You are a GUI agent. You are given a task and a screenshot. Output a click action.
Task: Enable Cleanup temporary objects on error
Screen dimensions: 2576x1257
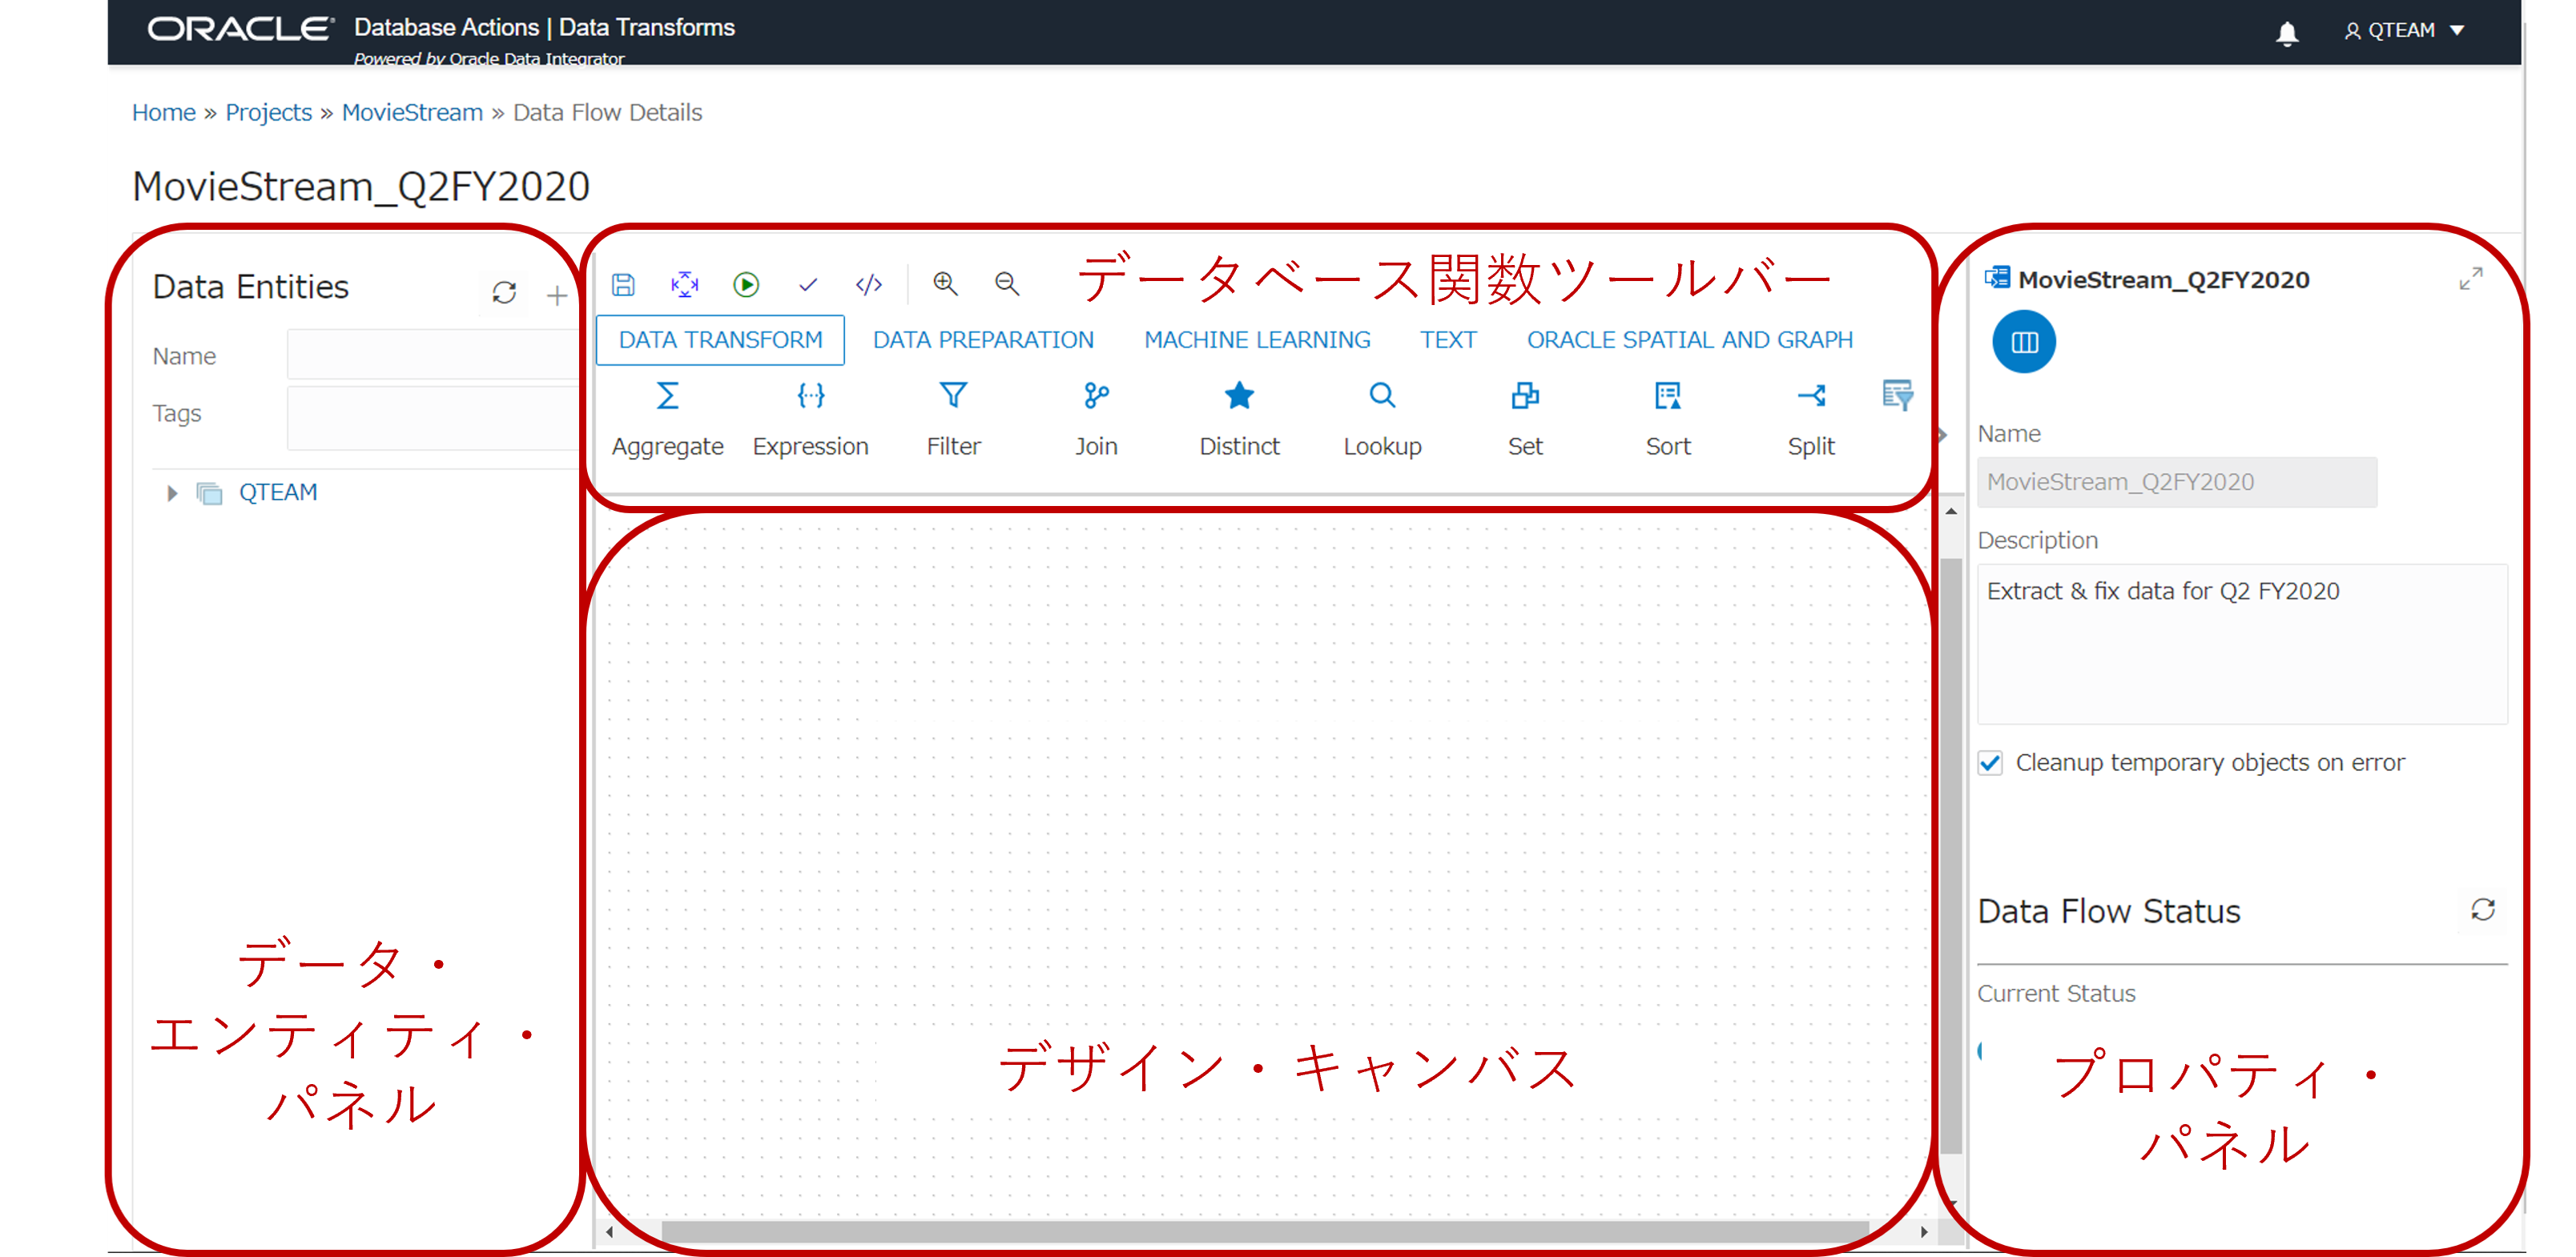(1990, 762)
